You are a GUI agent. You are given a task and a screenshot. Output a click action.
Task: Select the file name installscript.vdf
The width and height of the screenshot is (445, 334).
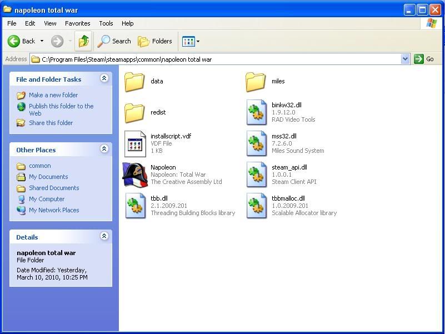[x=171, y=136]
